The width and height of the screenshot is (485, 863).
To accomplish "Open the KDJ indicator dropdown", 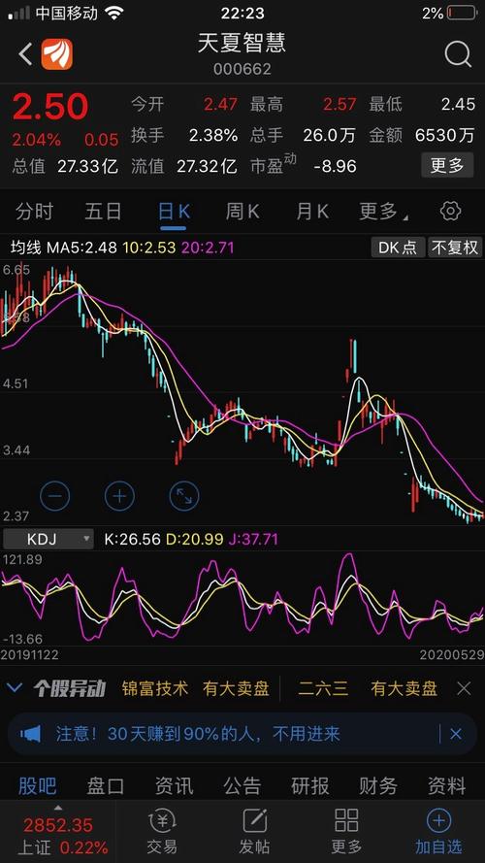I will (48, 539).
